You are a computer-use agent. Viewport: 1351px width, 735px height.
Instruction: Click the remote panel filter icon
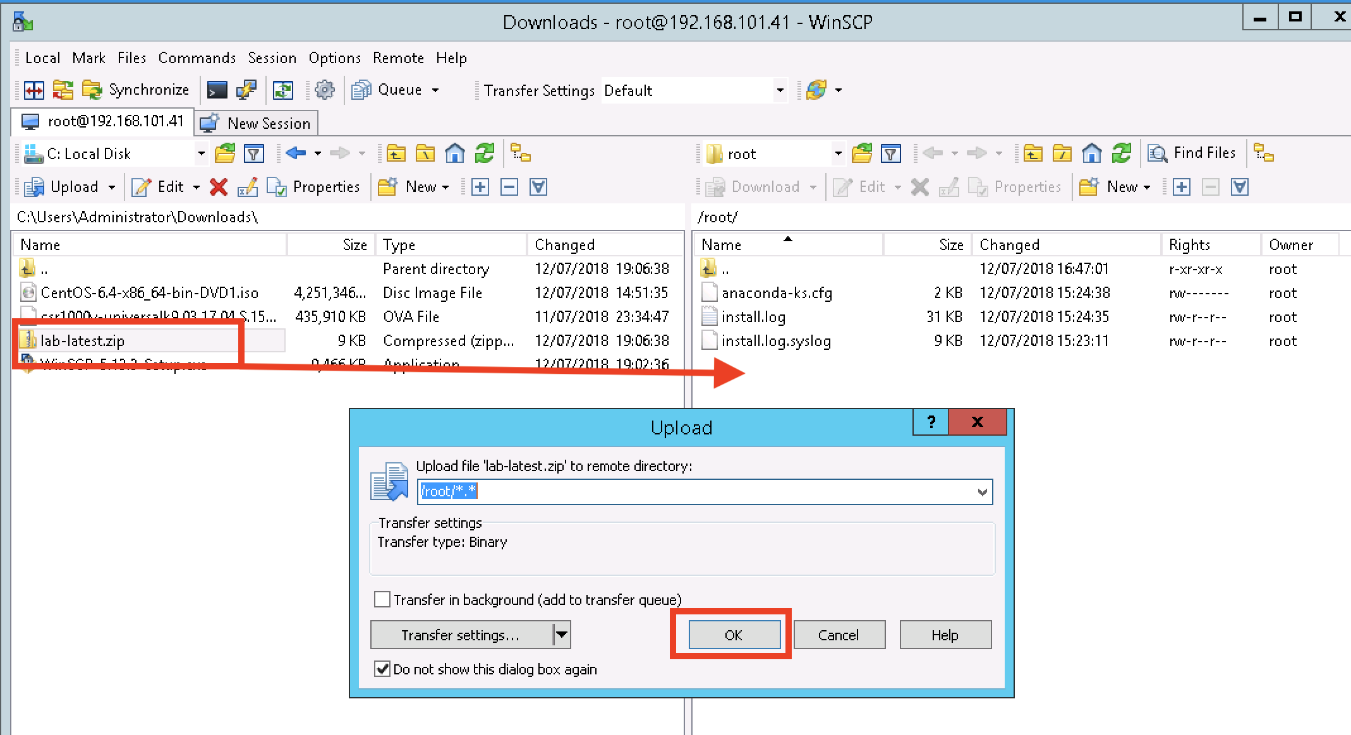click(x=890, y=153)
